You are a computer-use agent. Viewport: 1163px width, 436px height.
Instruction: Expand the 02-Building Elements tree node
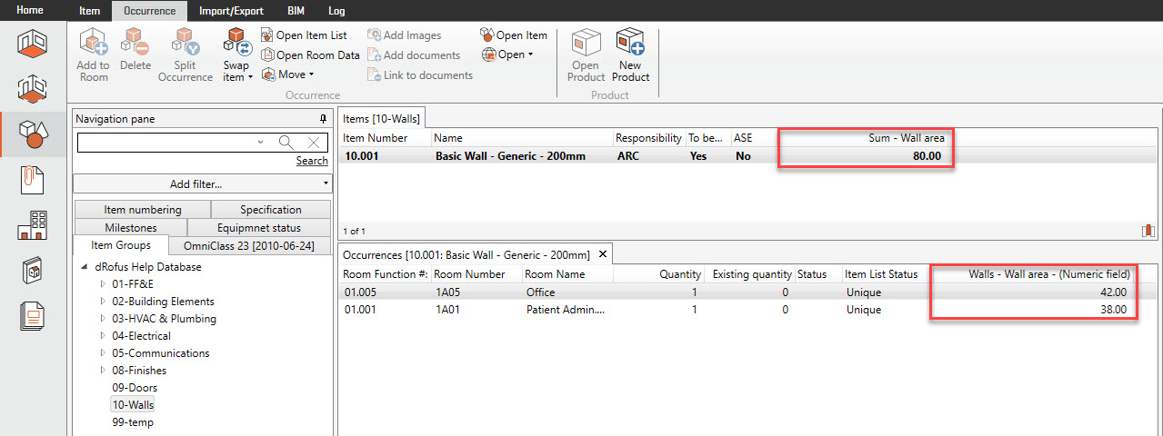click(102, 302)
